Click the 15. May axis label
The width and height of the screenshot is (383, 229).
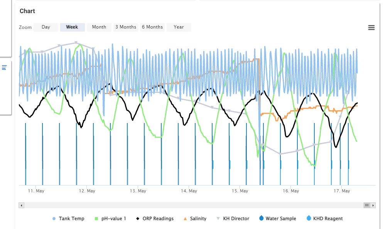point(240,191)
